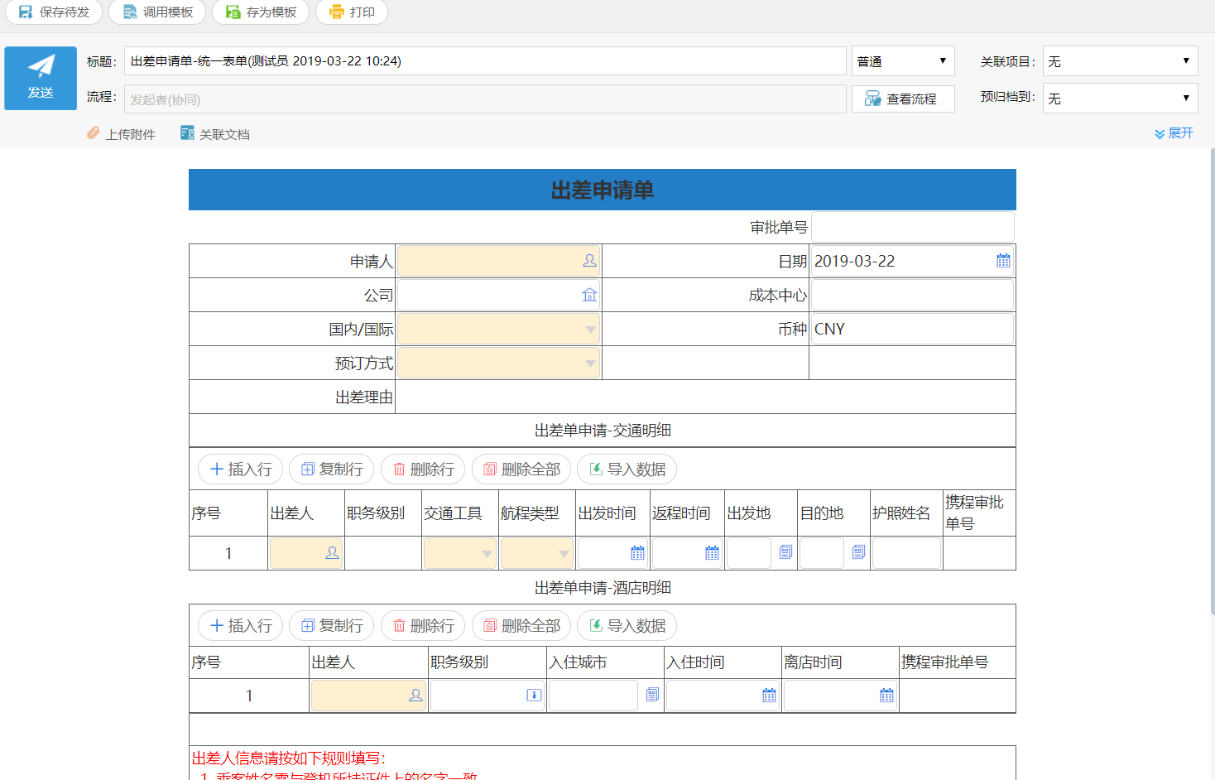This screenshot has width=1215, height=780.
Task: Click the 出发地 lookup icon
Action: point(785,552)
